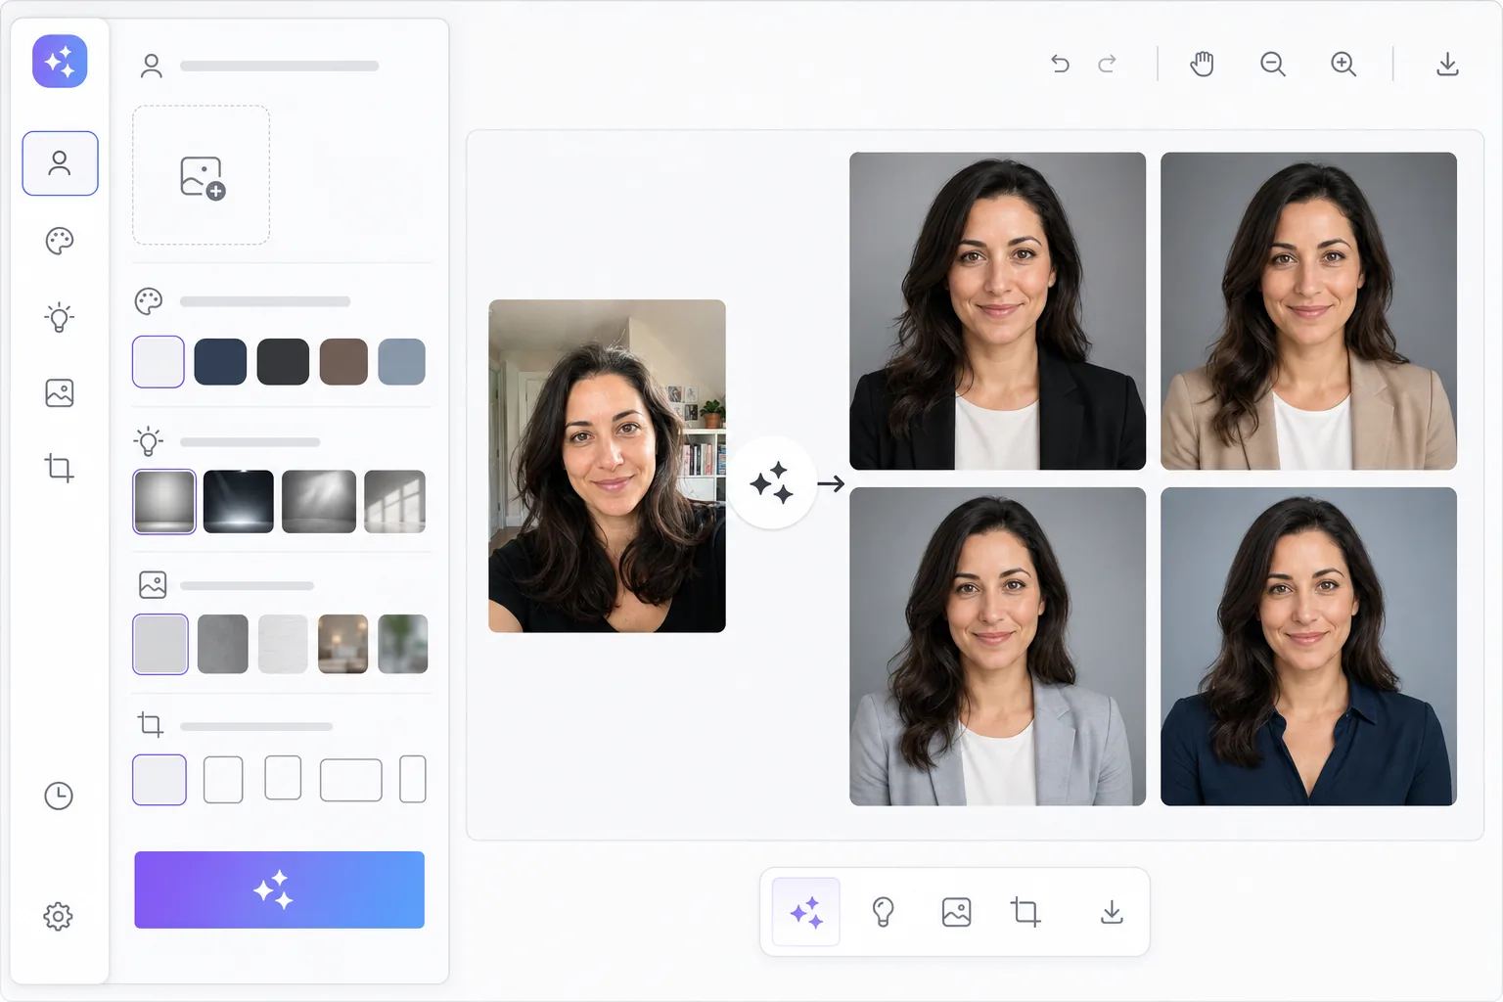1503x1002 pixels.
Task: Pick the blurred green plant background
Action: [403, 644]
